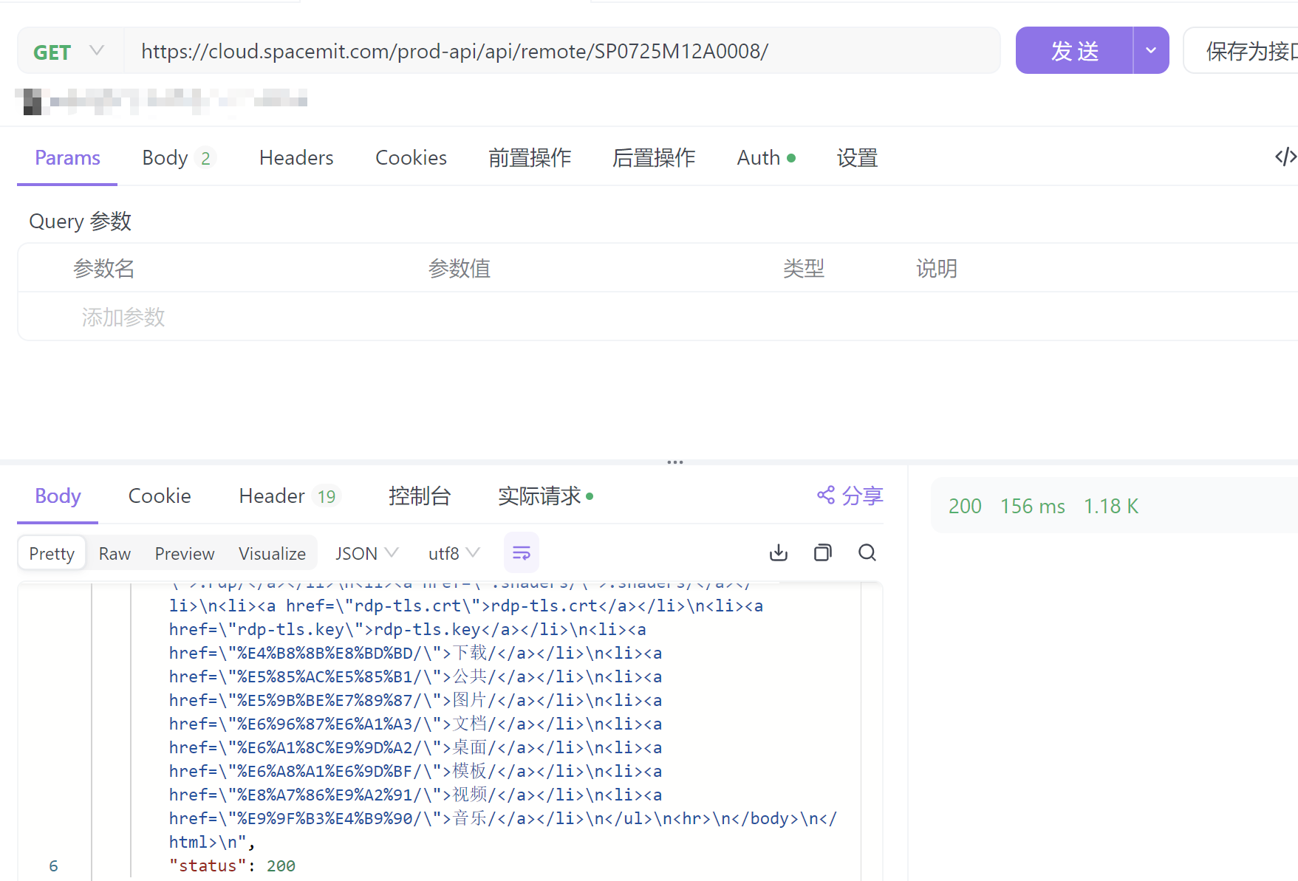Open the utf8 encoding dropdown

coord(454,554)
